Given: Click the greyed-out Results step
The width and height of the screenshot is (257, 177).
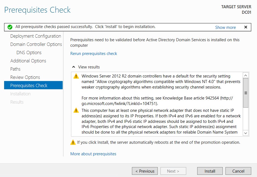Looking at the screenshot, I should [x=17, y=102].
